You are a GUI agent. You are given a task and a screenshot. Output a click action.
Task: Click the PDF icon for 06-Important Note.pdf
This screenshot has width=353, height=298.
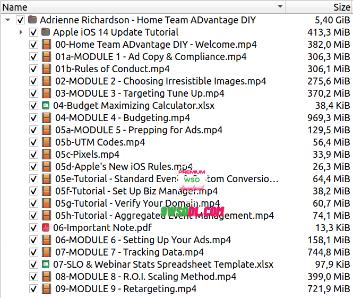(46, 227)
